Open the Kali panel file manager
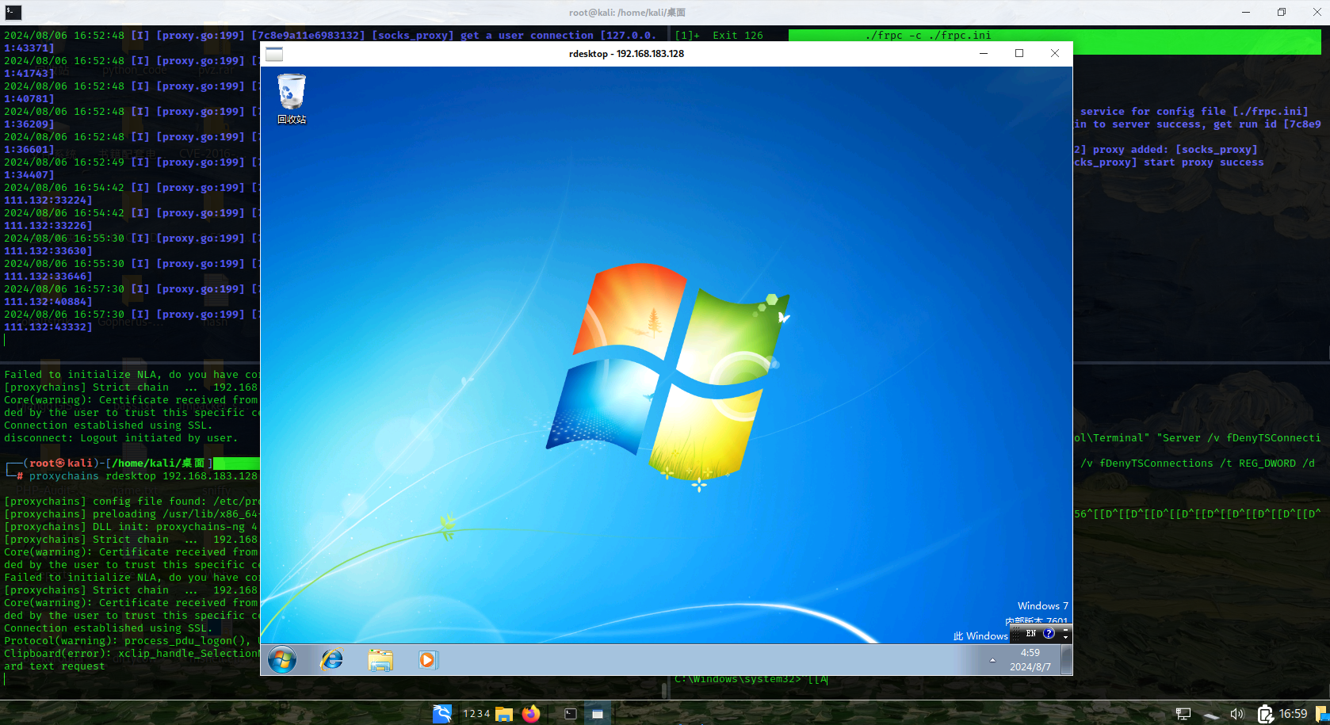Image resolution: width=1330 pixels, height=725 pixels. [504, 714]
